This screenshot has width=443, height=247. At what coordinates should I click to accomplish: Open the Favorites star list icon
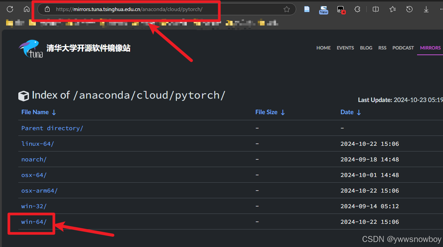coord(392,9)
